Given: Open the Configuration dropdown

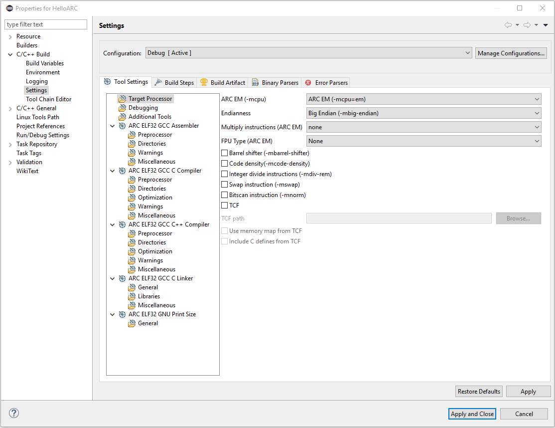Looking at the screenshot, I should pos(309,53).
